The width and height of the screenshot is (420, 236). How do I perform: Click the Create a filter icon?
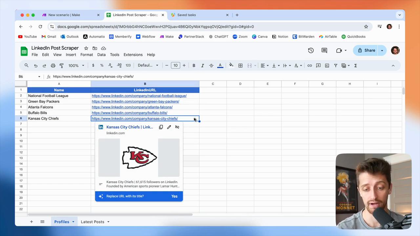tap(336, 66)
